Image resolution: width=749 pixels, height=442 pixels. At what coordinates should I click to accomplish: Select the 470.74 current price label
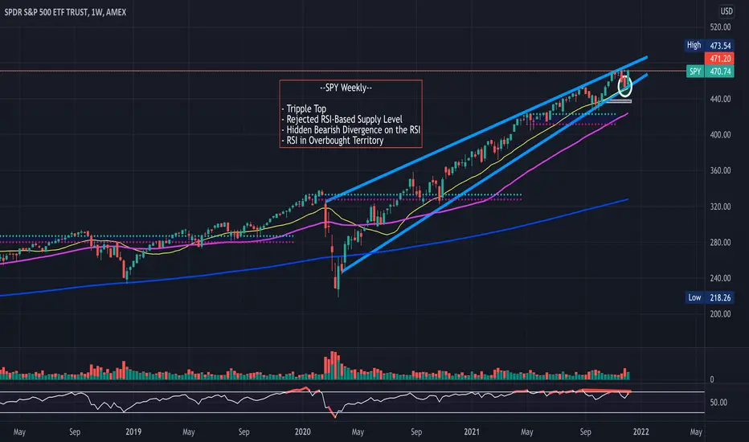point(719,72)
